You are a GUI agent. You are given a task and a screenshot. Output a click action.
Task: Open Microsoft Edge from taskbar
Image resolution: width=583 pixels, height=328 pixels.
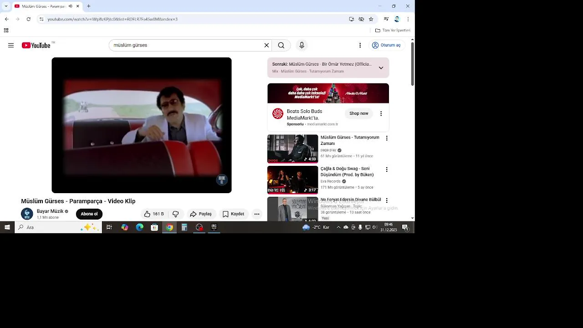click(139, 227)
